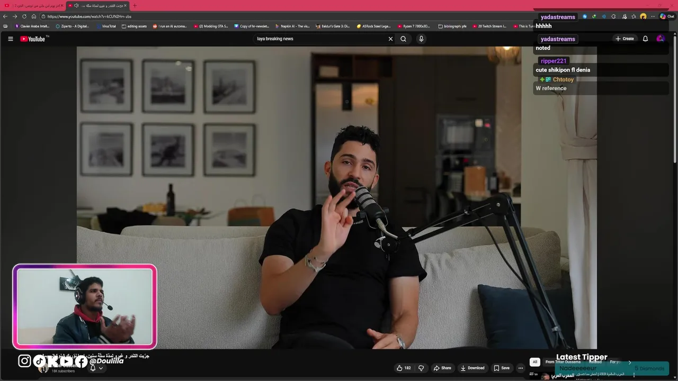
Task: Open the Copilot Chat button
Action: pyautogui.click(x=667, y=16)
